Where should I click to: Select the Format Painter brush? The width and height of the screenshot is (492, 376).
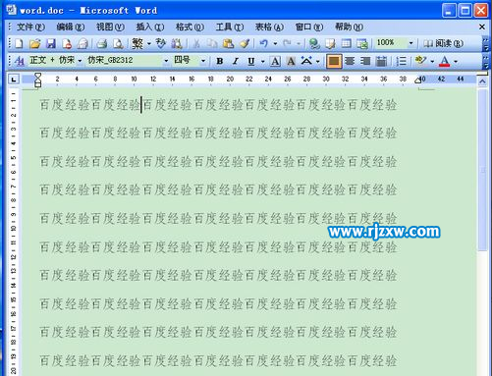(x=245, y=43)
